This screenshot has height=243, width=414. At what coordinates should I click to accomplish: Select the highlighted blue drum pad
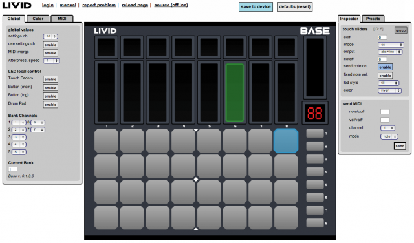click(x=286, y=141)
